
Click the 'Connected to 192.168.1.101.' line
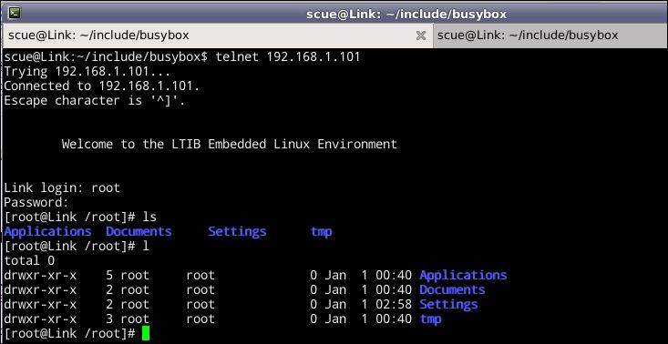[102, 86]
